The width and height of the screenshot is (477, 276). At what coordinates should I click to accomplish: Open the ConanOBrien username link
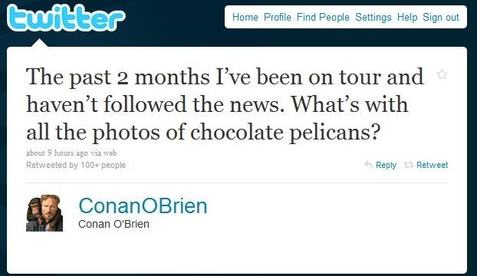[143, 205]
